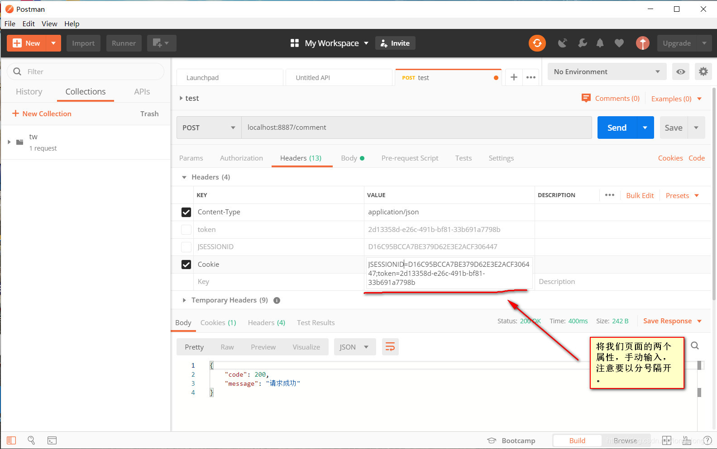The image size is (717, 449).
Task: Open the wrench settings icon
Action: (582, 43)
